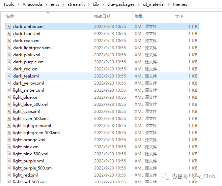222x186 pixels.
Task: Click the light_blue_500.xml file icon
Action: pos(9,104)
